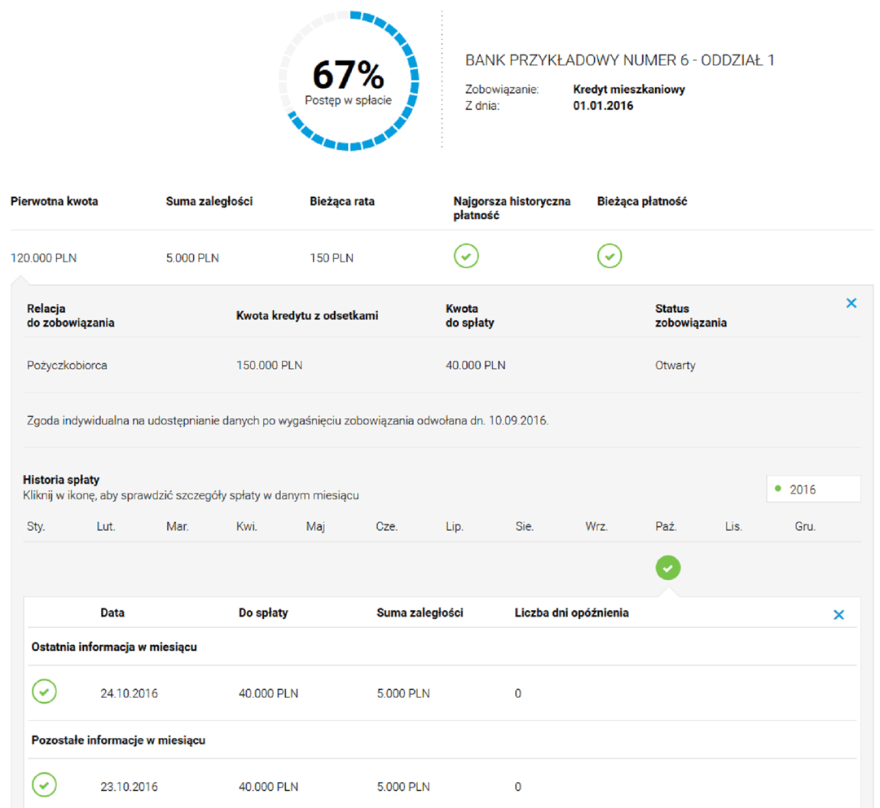Image resolution: width=880 pixels, height=808 pixels.
Task: Click the Suma zaległości 5.000 PLN value
Action: click(192, 258)
